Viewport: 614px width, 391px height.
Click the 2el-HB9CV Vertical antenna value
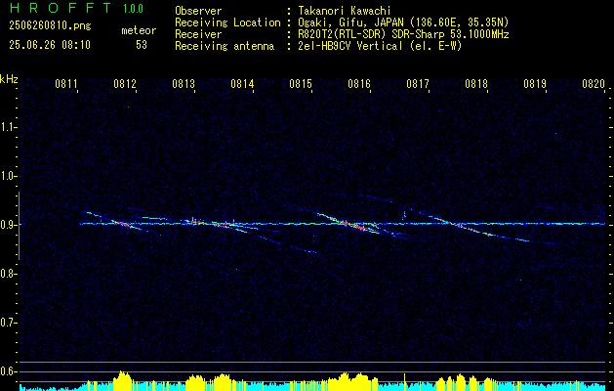(x=380, y=46)
